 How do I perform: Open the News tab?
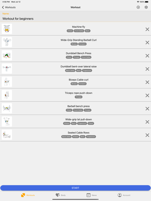coord(91,195)
